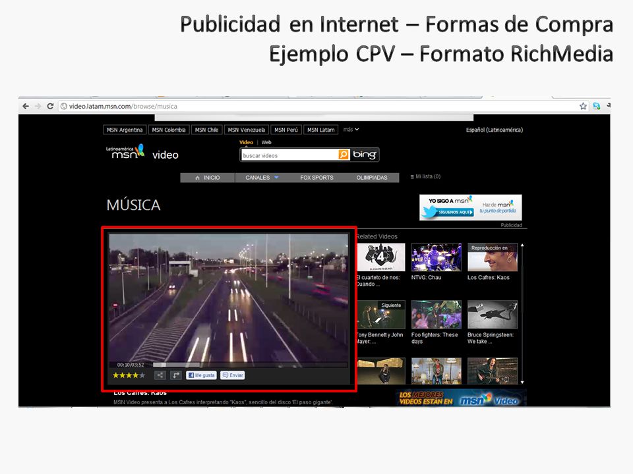The height and width of the screenshot is (474, 633).
Task: Rate the video with the stars
Action: (129, 375)
